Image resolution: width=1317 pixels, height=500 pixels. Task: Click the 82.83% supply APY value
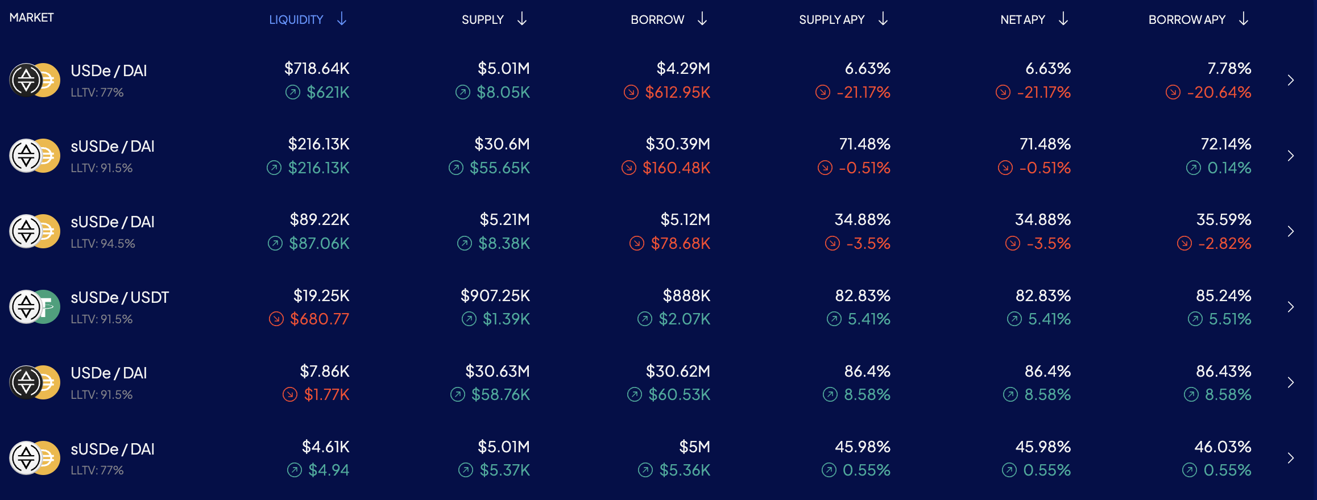(862, 295)
